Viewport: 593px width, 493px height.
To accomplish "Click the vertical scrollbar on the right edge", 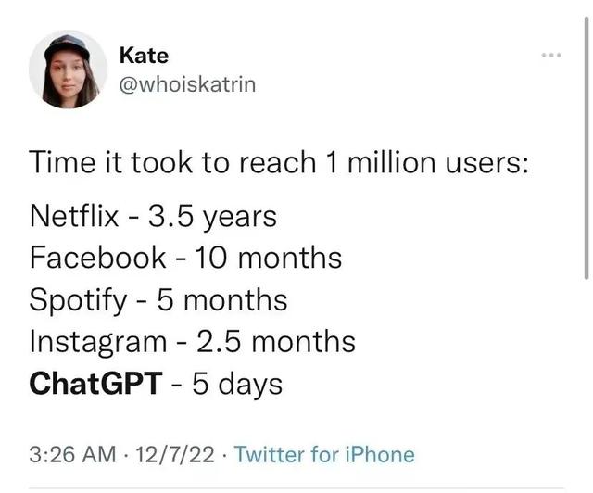I will click(587, 147).
